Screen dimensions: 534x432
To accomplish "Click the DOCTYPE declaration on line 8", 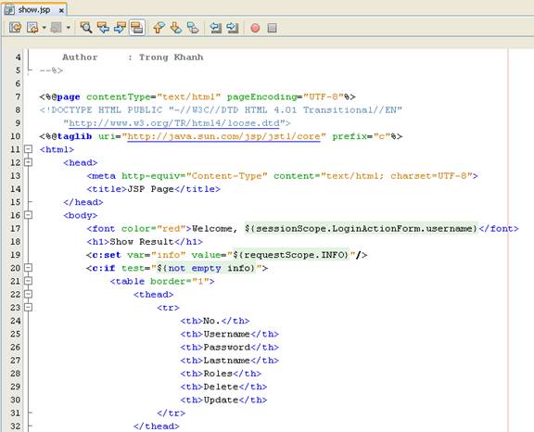I will 221,110.
